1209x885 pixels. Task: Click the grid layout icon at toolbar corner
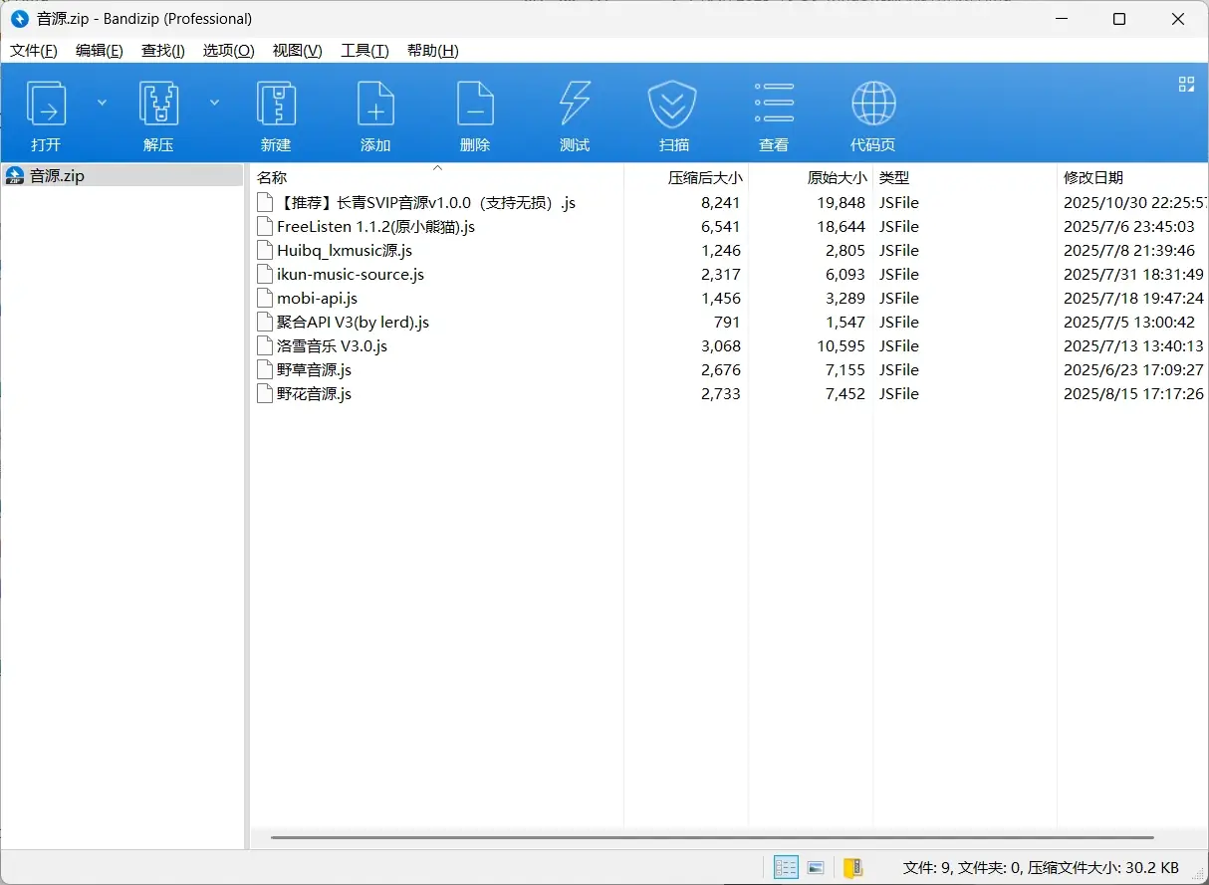click(x=1186, y=84)
